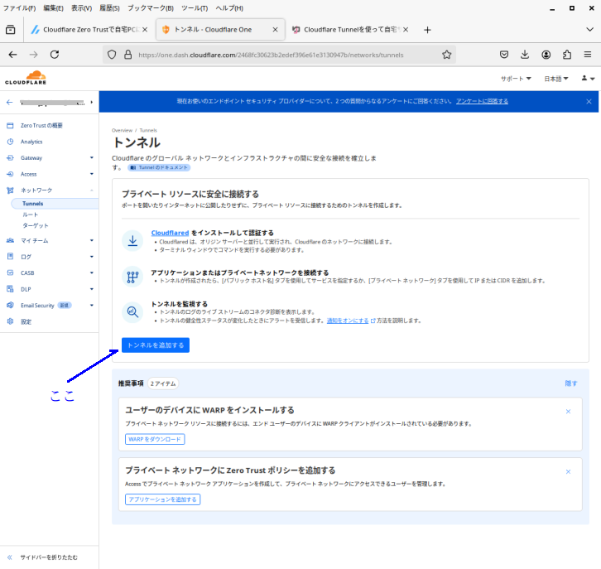Viewport: 601px width, 569px height.
Task: Expand the DLP sidebar section
Action: (92, 289)
